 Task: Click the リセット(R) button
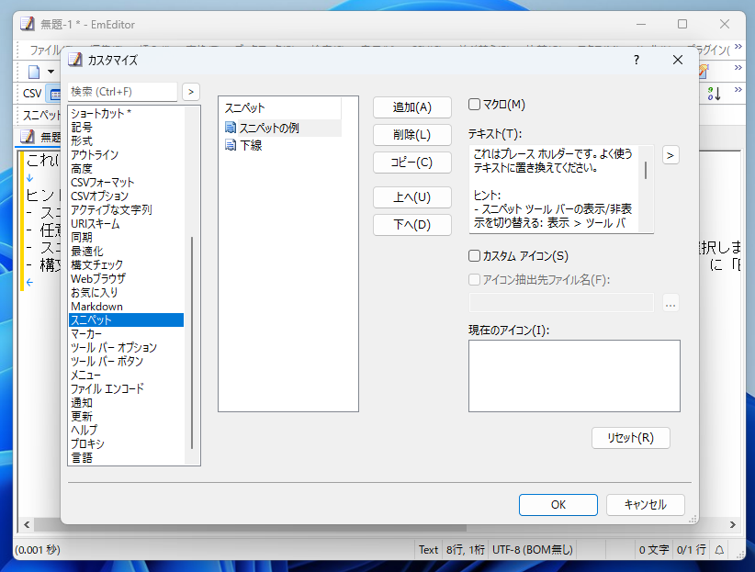click(631, 438)
